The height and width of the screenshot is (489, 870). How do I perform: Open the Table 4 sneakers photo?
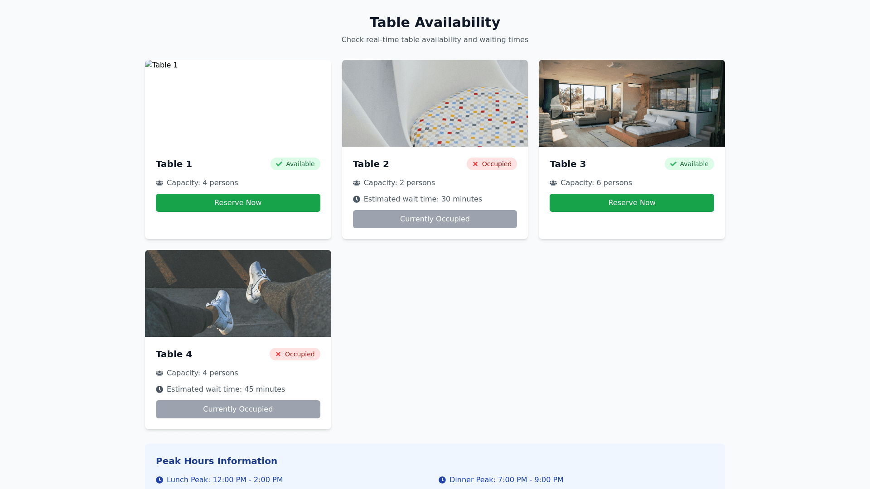(238, 293)
